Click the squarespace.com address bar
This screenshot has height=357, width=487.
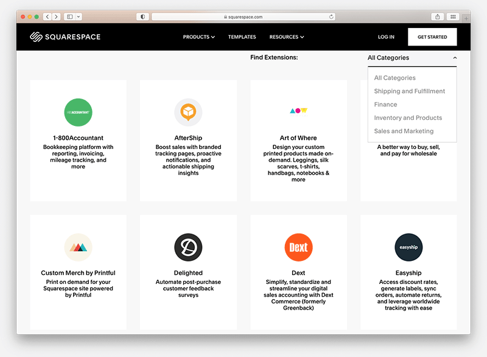click(243, 17)
